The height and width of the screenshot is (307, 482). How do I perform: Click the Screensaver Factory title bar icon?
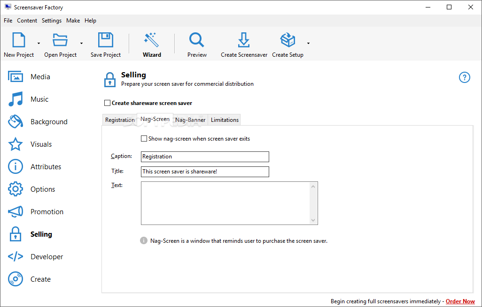click(x=8, y=7)
